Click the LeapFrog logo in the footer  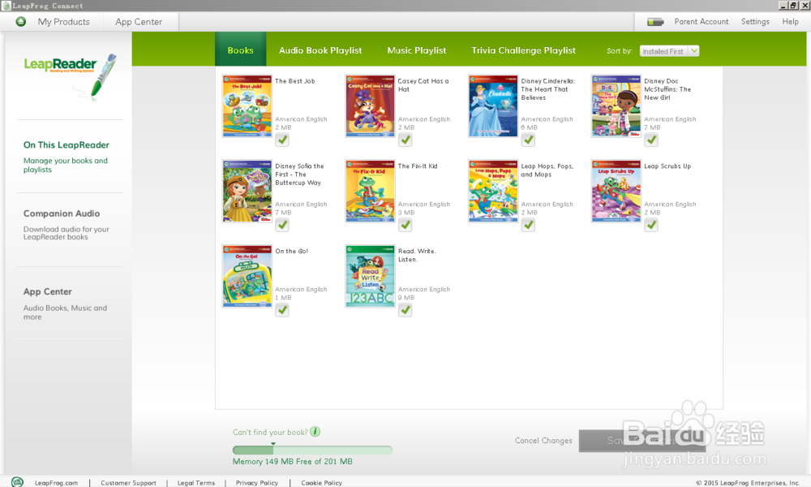click(17, 482)
